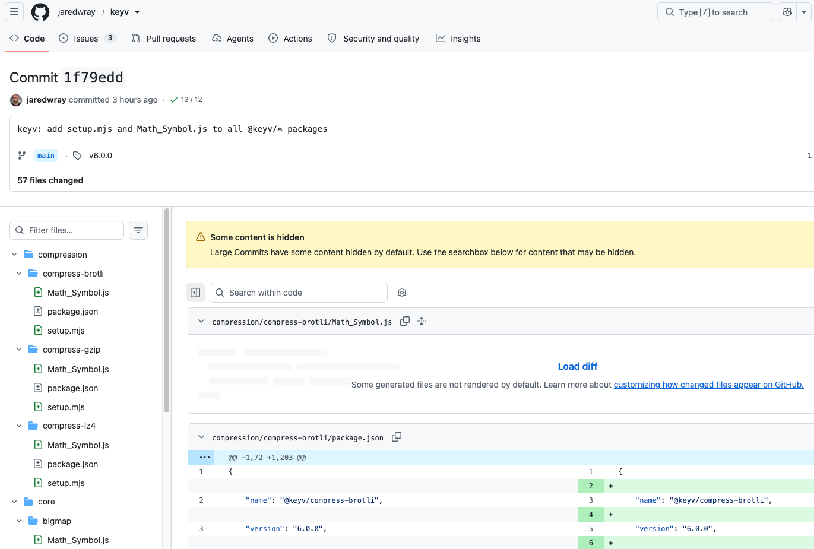Open the Actions tab
814x549 pixels.
click(x=290, y=39)
